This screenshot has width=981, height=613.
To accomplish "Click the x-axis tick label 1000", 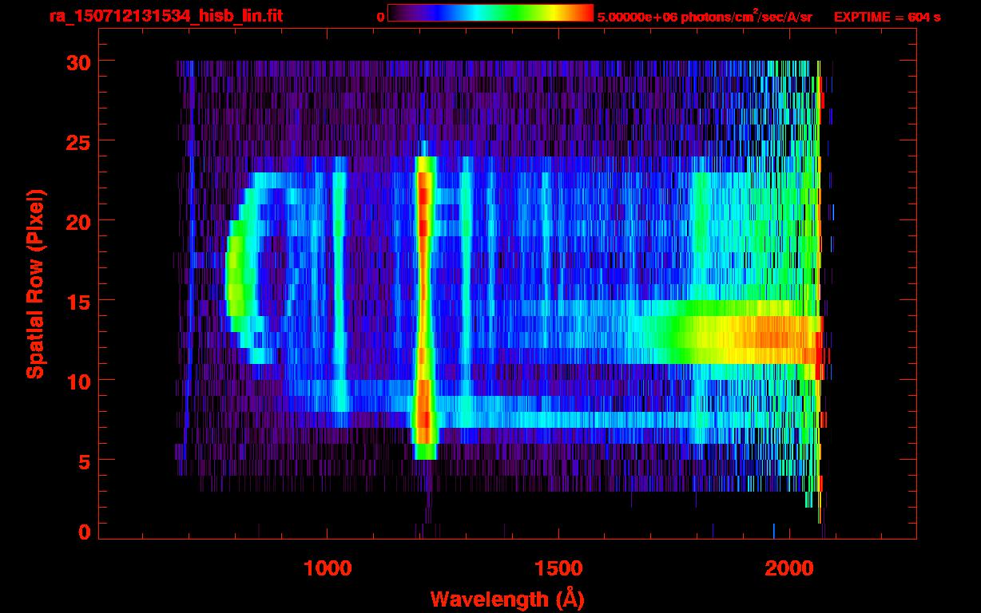I will 328,568.
